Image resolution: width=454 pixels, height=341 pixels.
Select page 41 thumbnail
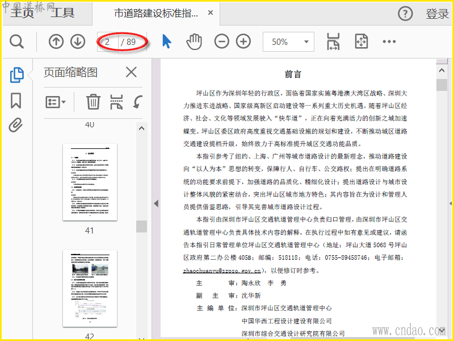pyautogui.click(x=90, y=182)
